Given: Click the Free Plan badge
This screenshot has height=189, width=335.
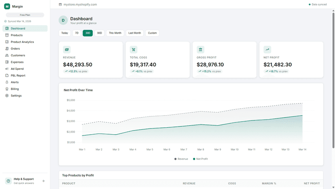Looking at the screenshot, I should point(25,15).
